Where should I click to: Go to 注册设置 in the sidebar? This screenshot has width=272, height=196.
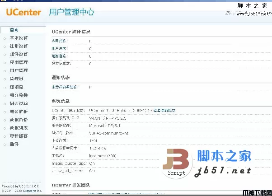[x=19, y=46]
